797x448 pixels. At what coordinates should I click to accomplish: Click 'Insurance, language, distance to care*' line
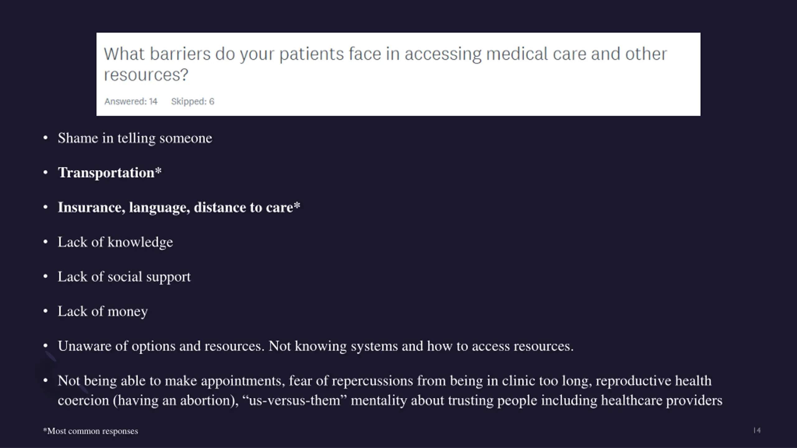click(x=179, y=208)
